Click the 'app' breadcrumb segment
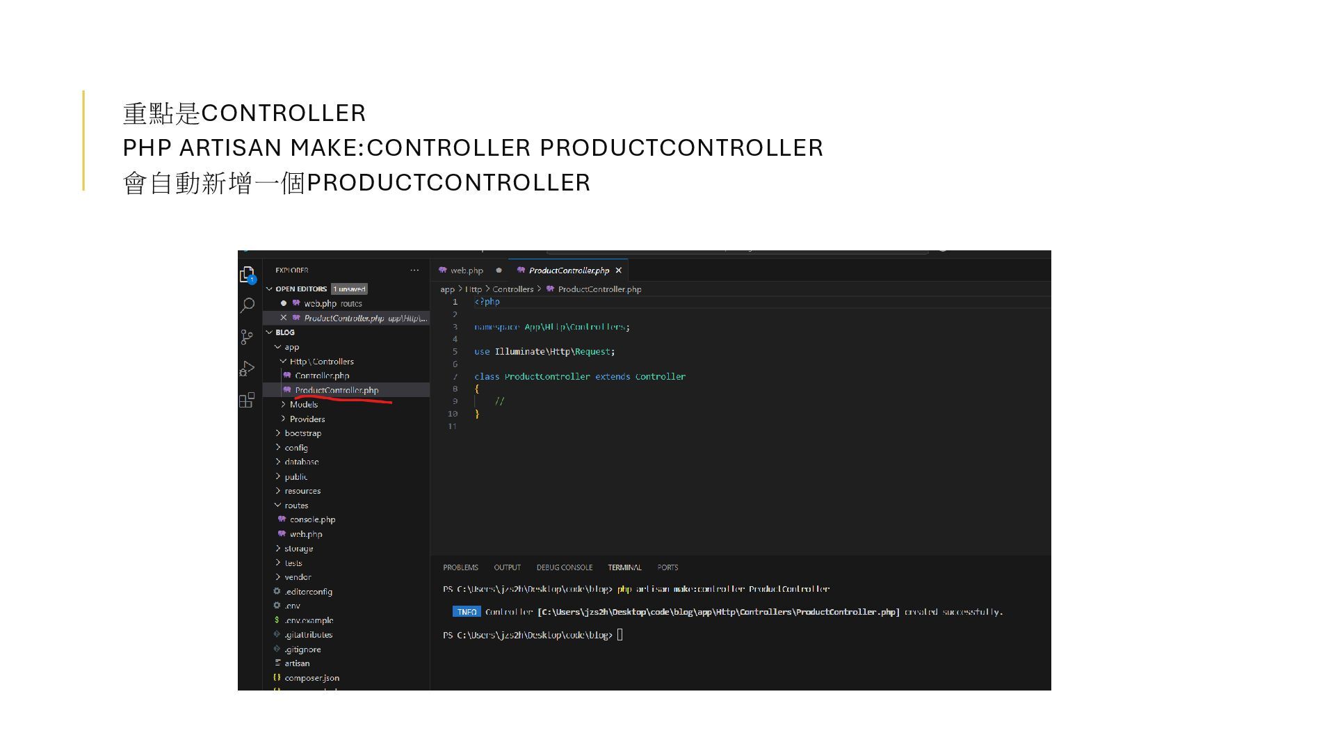Image resolution: width=1335 pixels, height=751 pixels. [447, 289]
